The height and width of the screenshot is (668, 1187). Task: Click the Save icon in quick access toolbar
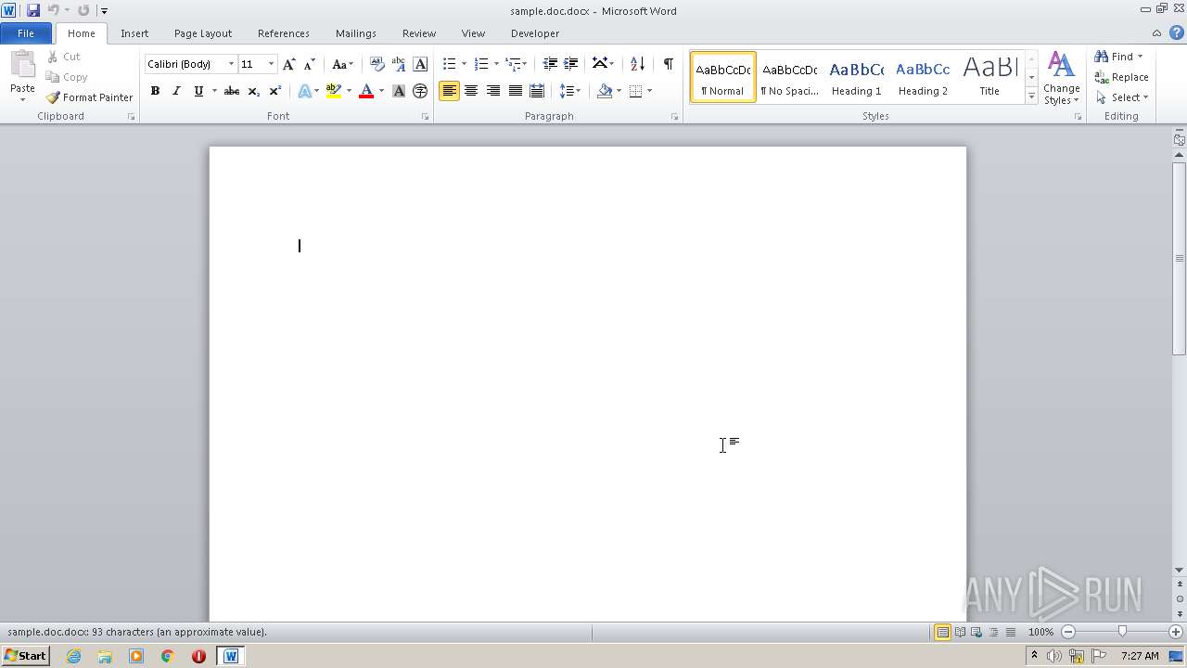[33, 10]
